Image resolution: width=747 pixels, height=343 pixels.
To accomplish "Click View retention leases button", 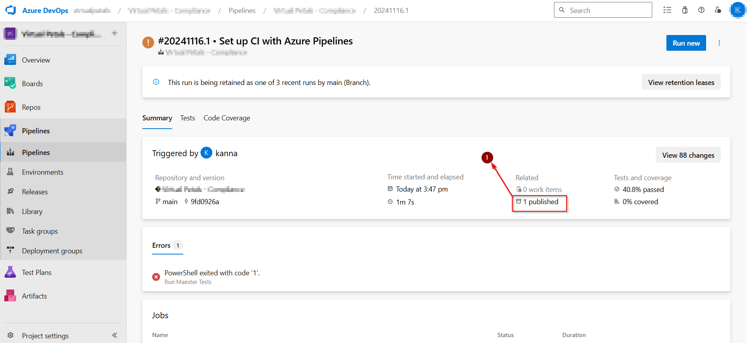I will coord(681,82).
